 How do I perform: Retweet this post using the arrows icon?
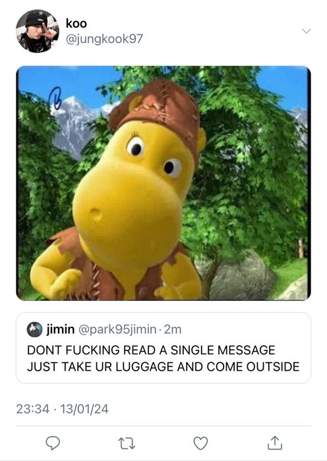point(127,443)
